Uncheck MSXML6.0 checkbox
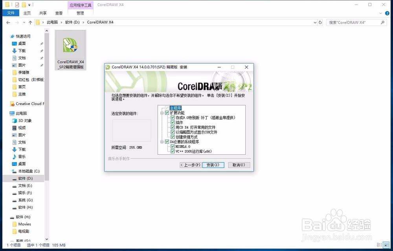 [x=173, y=147]
